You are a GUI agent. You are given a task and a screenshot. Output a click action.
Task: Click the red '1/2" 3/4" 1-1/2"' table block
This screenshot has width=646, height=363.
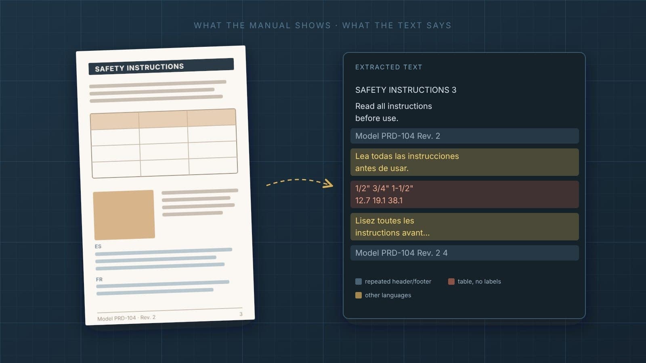[x=464, y=194]
